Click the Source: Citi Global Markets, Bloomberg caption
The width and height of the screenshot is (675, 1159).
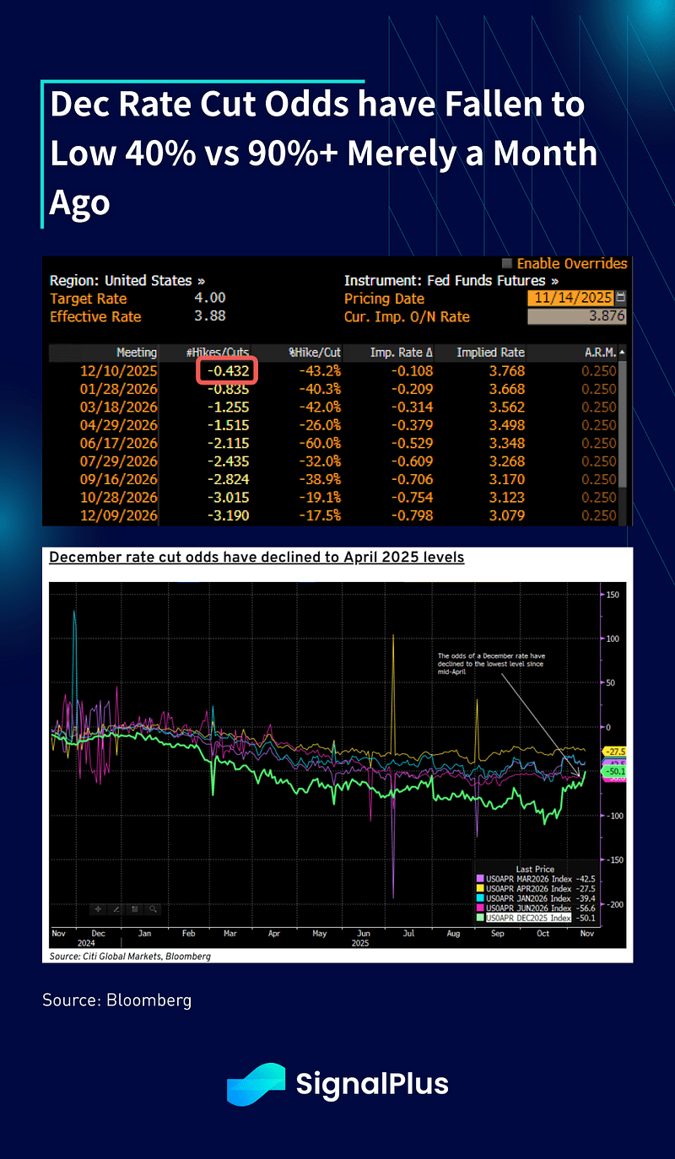[x=130, y=957]
